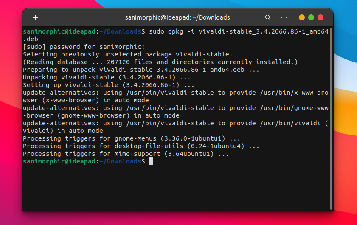This screenshot has height=225, width=357.
Task: Click the '.deb' wrapped line text
Action: [x=31, y=39]
